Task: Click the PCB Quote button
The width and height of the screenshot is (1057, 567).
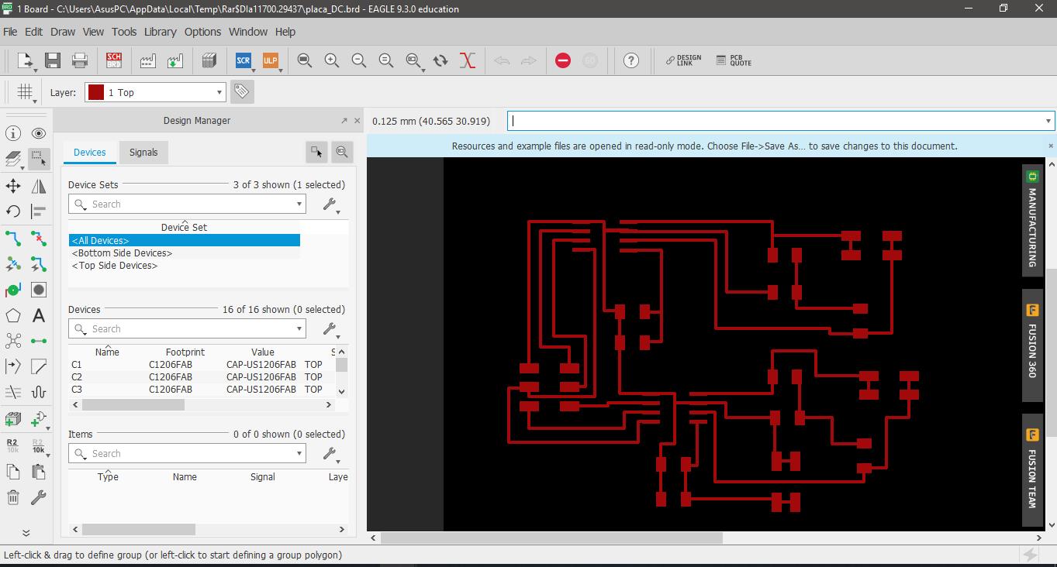Action: click(734, 60)
